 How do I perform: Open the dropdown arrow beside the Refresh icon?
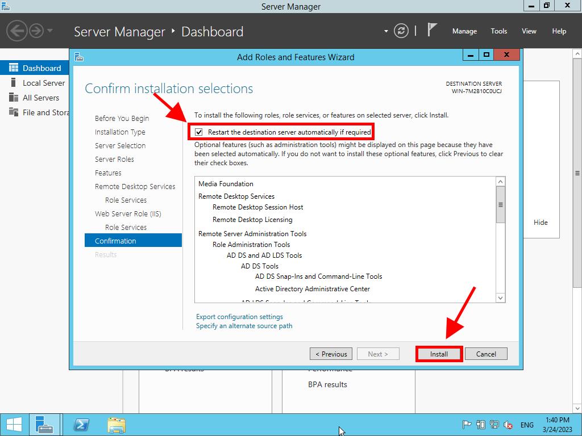pos(386,31)
